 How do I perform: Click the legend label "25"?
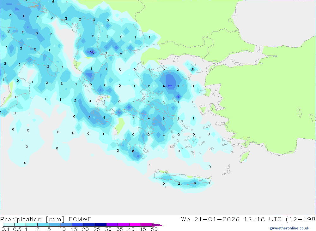(97, 229)
